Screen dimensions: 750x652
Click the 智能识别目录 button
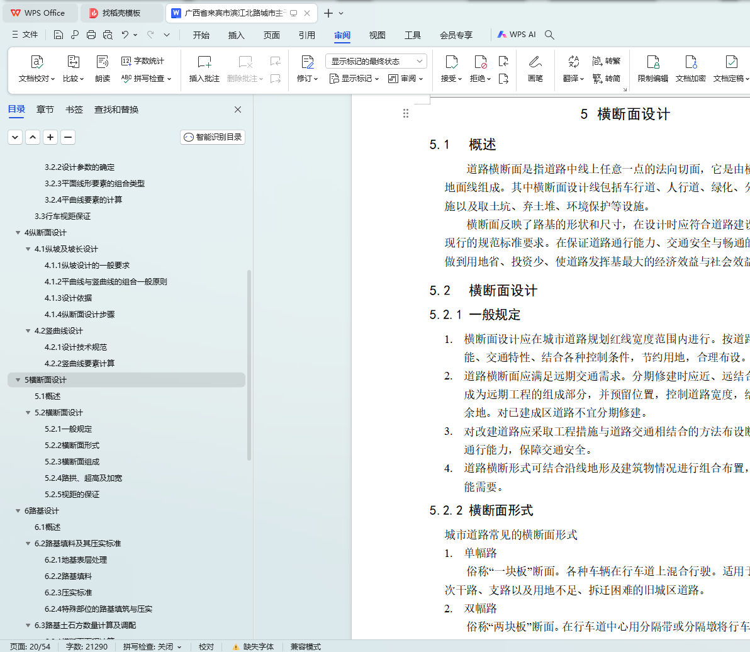click(x=213, y=137)
